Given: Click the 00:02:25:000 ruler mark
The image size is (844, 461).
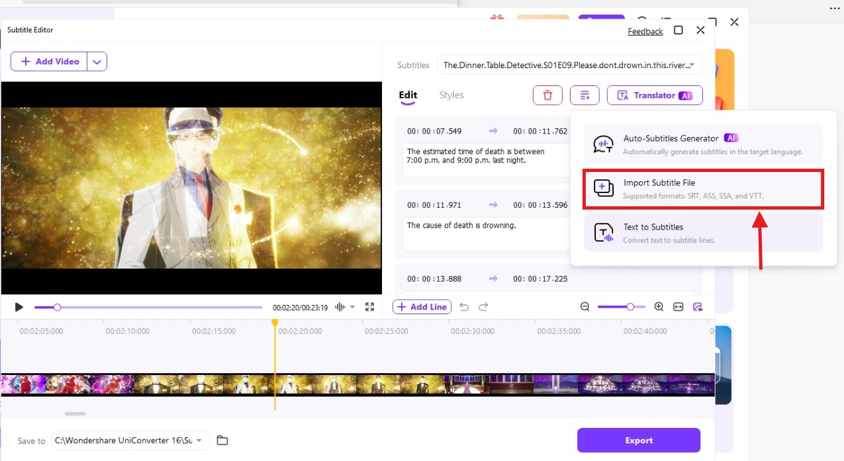Looking at the screenshot, I should click(x=386, y=331).
